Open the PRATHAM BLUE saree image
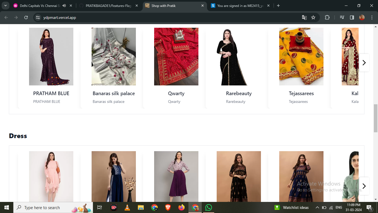This screenshot has width=378, height=213. tap(51, 57)
